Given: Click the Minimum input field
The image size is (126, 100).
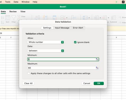Looking at the screenshot, I should click(63, 59).
